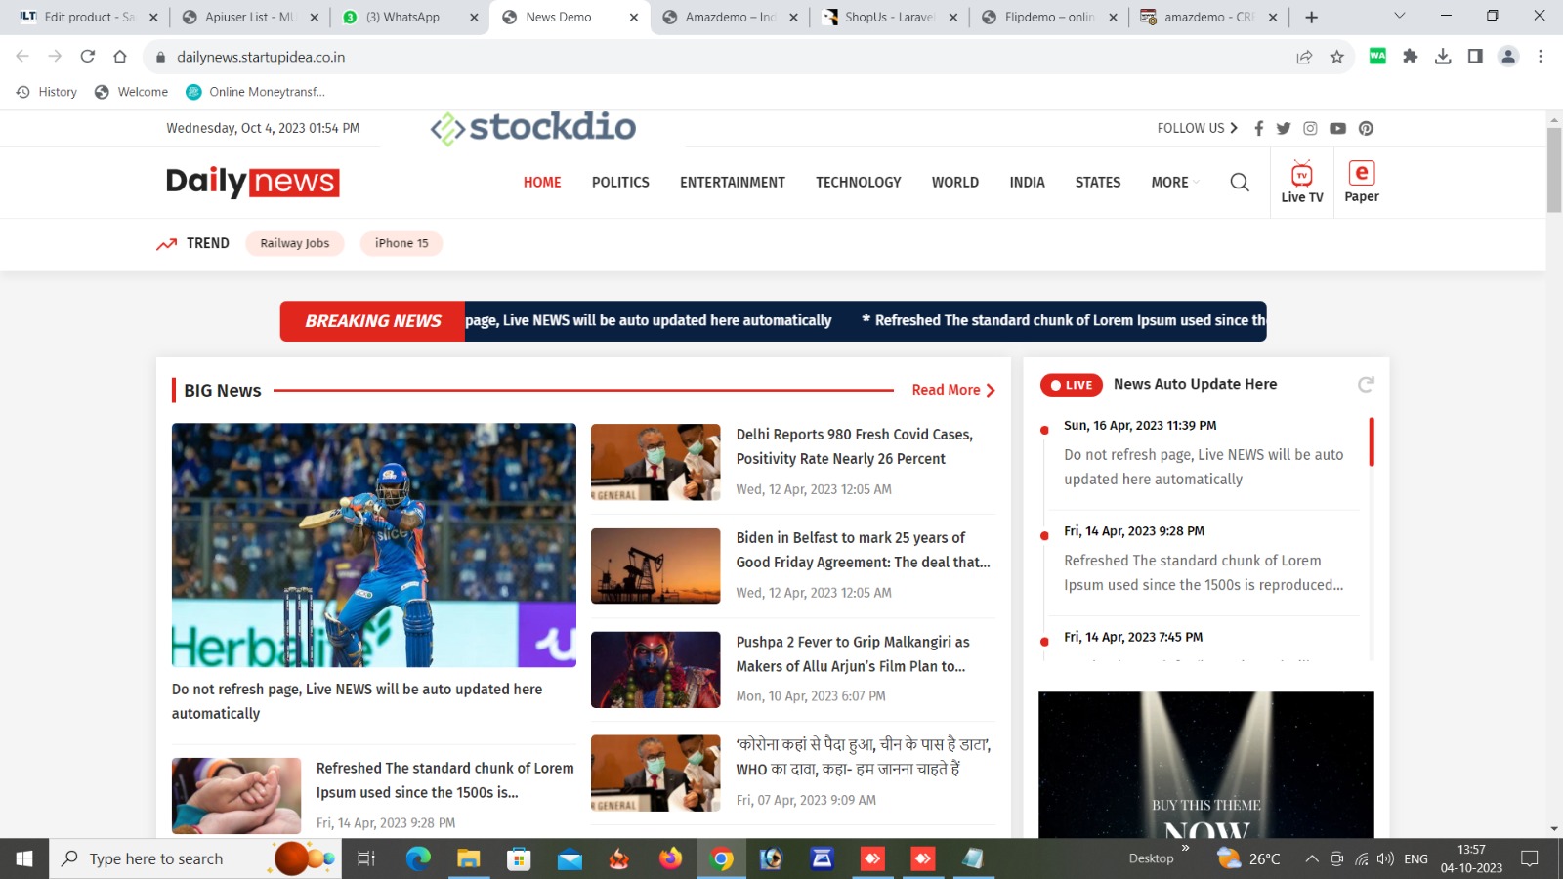The width and height of the screenshot is (1563, 879).
Task: Expand the MORE navigation dropdown
Action: 1174,183
